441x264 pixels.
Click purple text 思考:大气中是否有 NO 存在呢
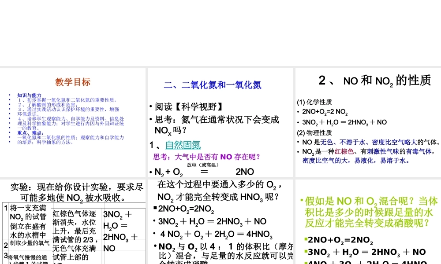(207, 157)
